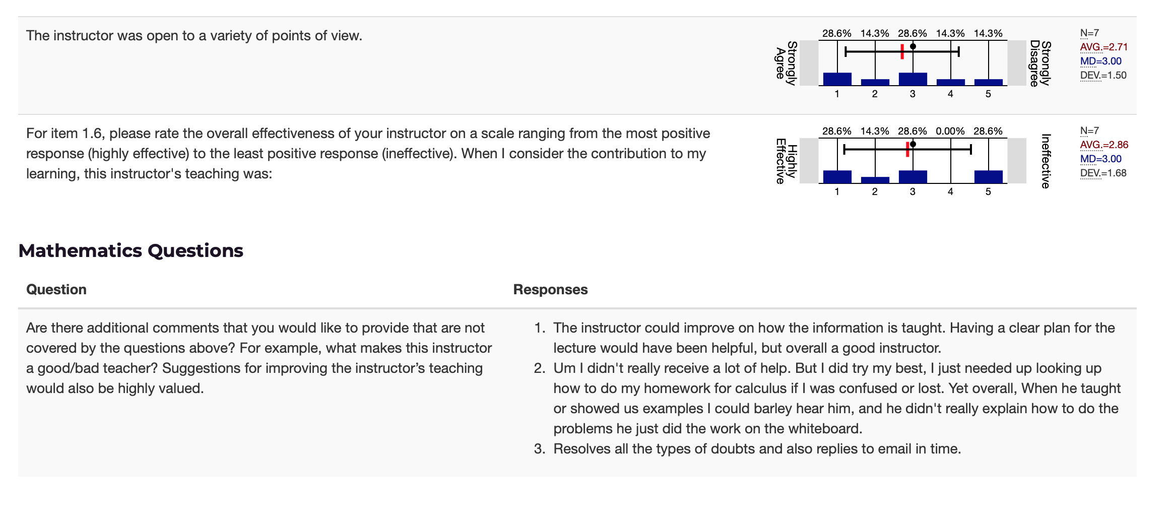Click the rating 5 bar in effectiveness chart

(x=988, y=177)
